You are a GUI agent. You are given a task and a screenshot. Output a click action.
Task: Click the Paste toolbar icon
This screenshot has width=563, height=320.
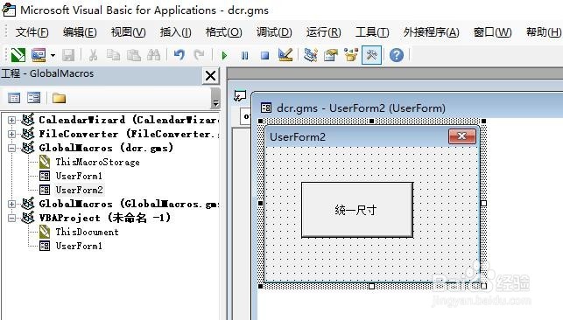(134, 55)
